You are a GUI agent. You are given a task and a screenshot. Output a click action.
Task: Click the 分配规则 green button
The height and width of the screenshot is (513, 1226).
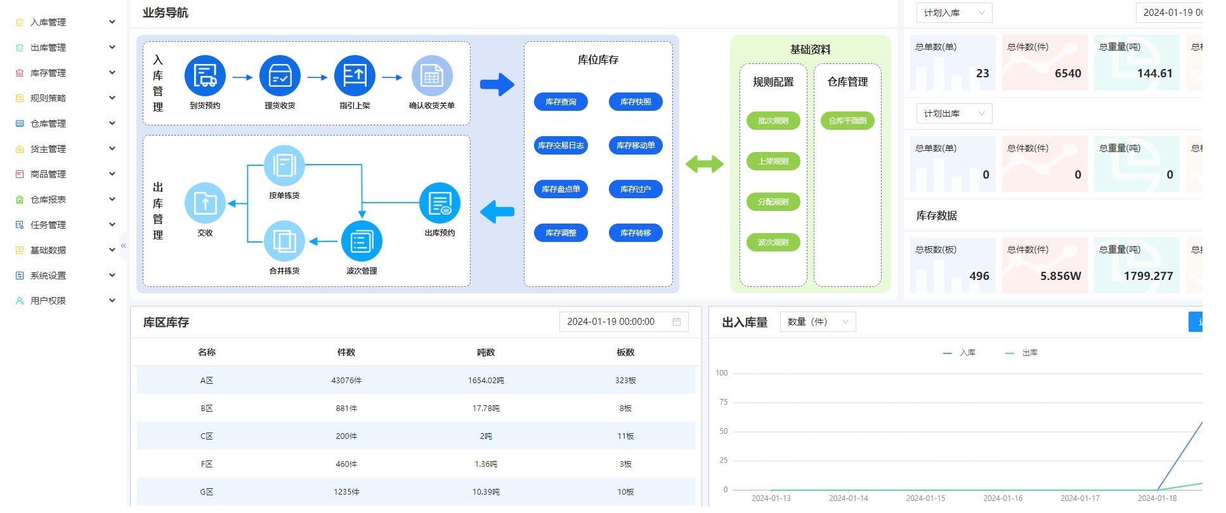(773, 202)
